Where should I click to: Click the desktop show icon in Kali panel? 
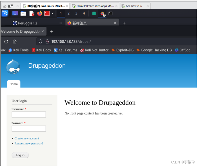(x=15, y=13)
